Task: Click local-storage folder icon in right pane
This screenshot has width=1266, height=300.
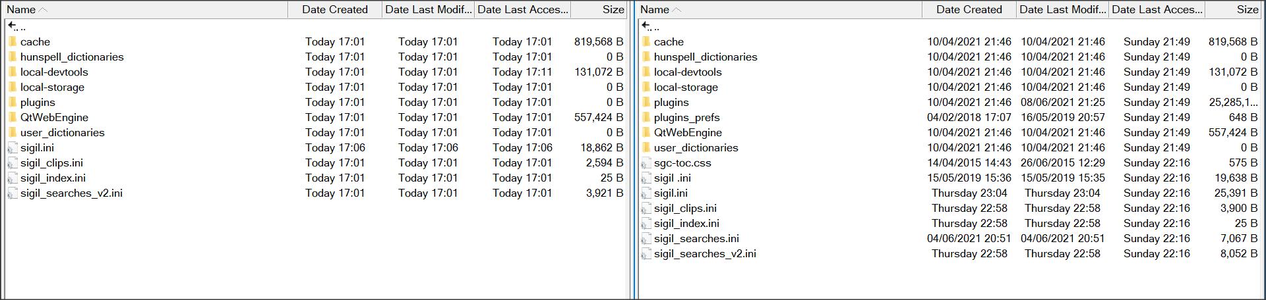Action: tap(646, 87)
